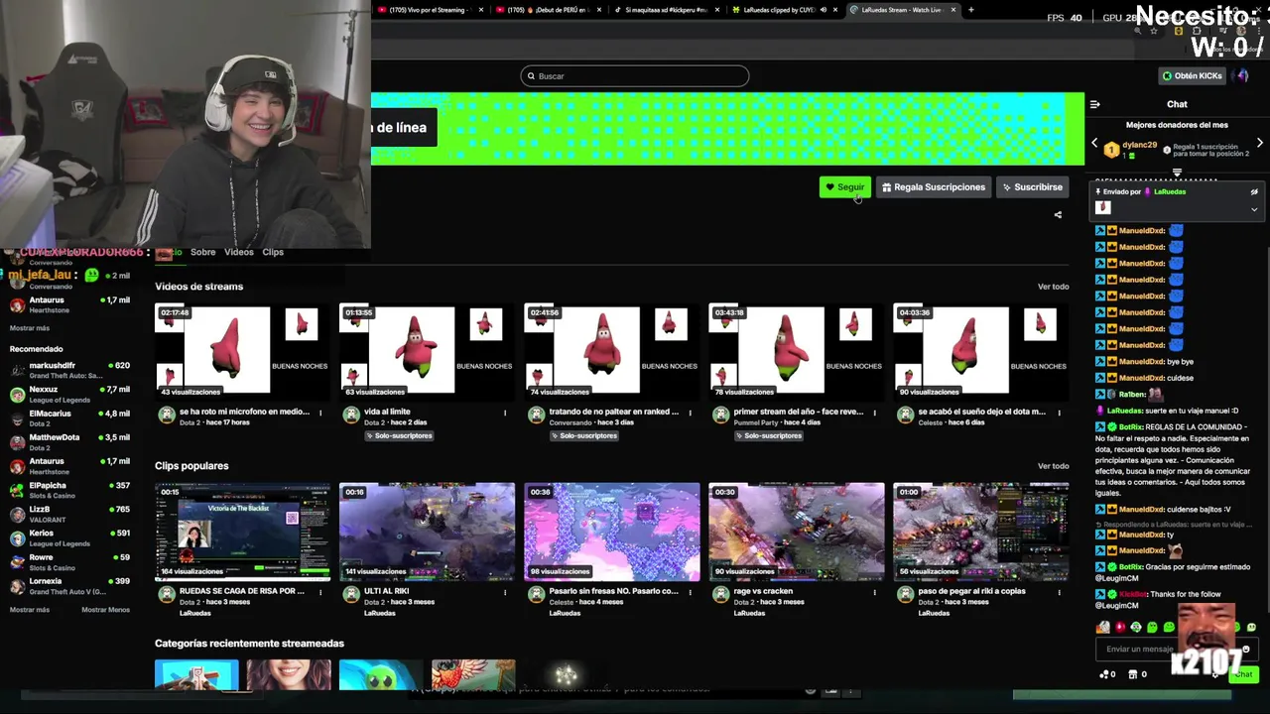The height and width of the screenshot is (714, 1270).
Task: Open video 'primer stream del año - face reve...'
Action: coord(796,351)
